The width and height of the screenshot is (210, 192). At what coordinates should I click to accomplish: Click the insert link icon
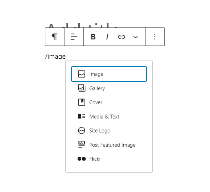pyautogui.click(x=121, y=37)
